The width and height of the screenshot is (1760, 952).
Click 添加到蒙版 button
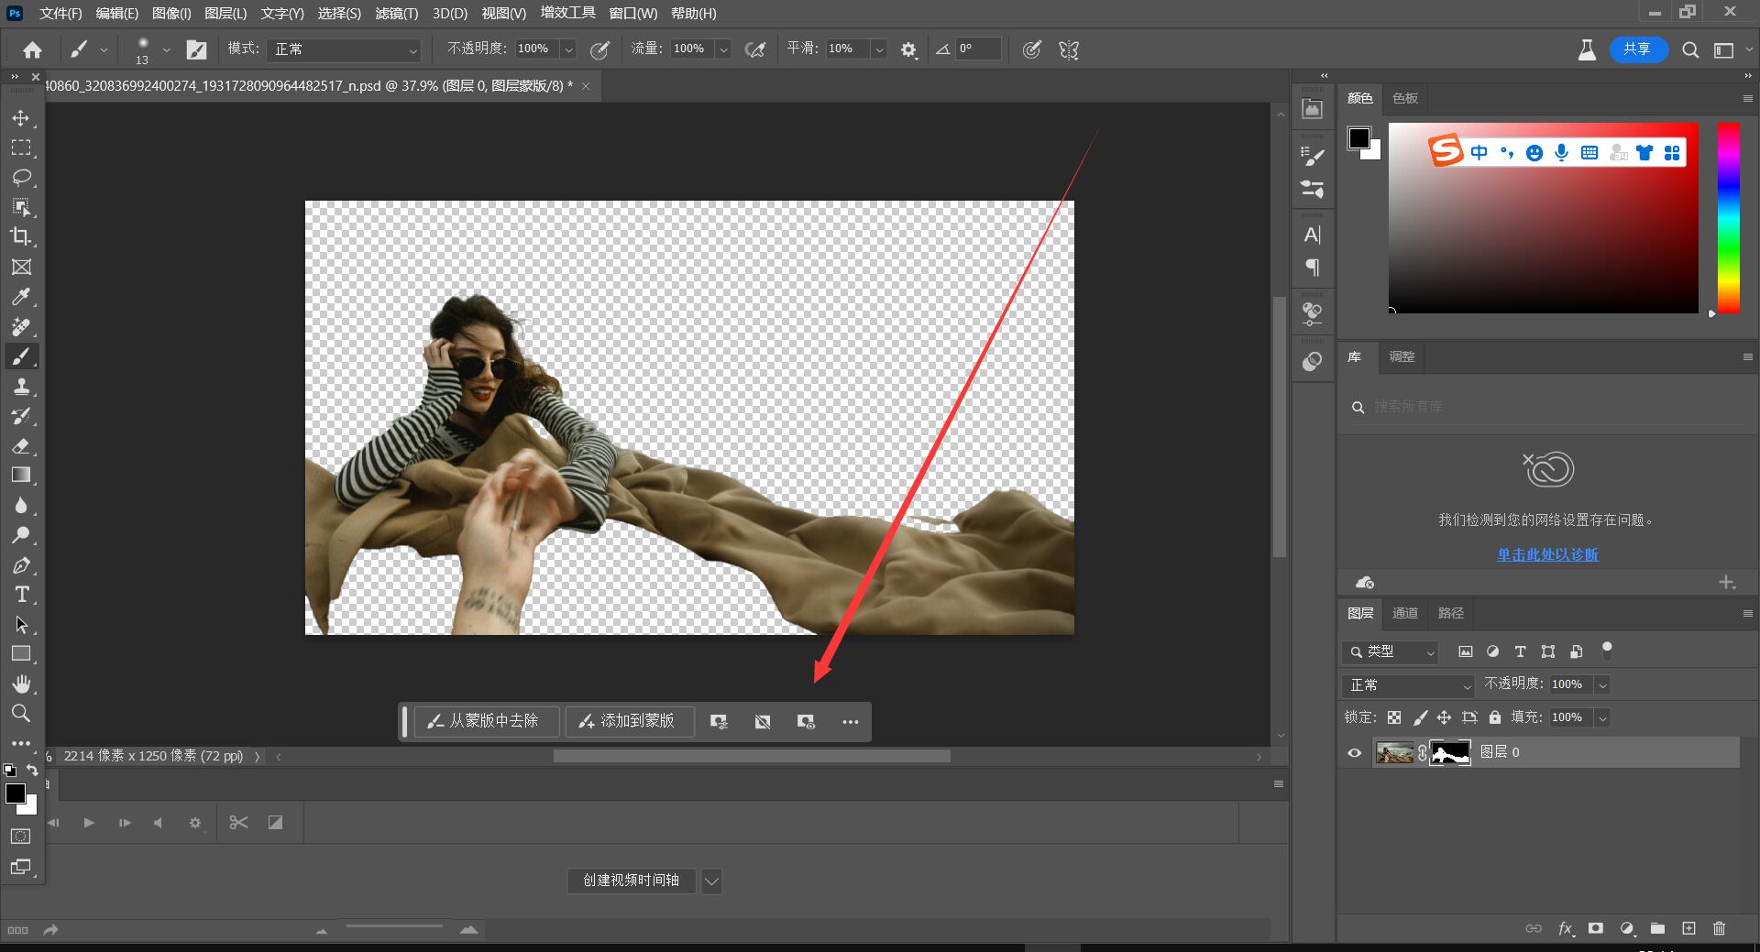click(x=629, y=721)
